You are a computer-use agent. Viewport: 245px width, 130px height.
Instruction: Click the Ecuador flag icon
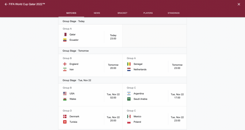click(65, 40)
